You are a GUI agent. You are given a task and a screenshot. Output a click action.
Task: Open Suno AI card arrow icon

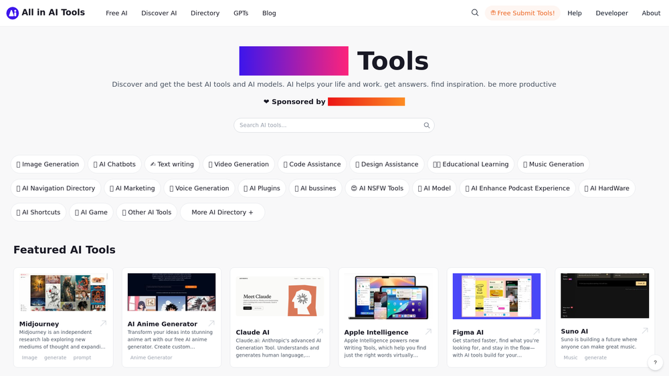645,331
